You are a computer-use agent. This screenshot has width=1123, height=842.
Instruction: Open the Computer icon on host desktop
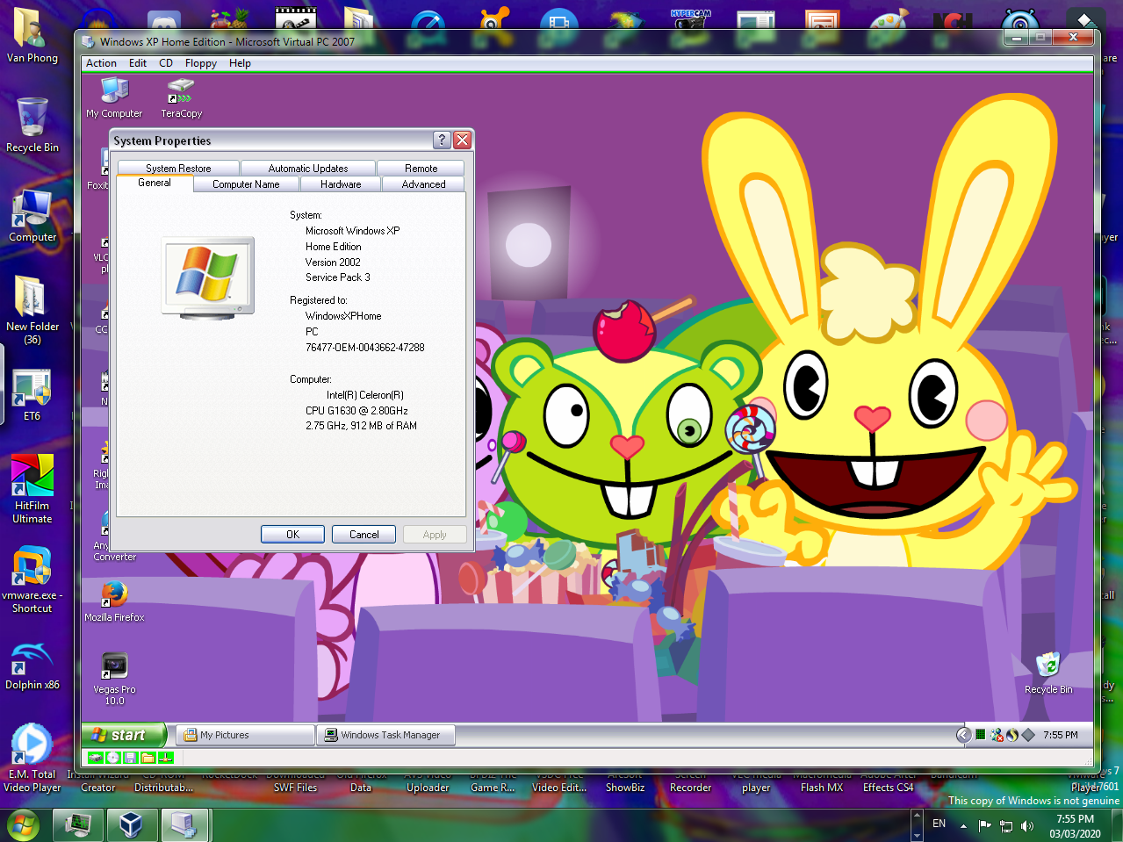tap(32, 215)
